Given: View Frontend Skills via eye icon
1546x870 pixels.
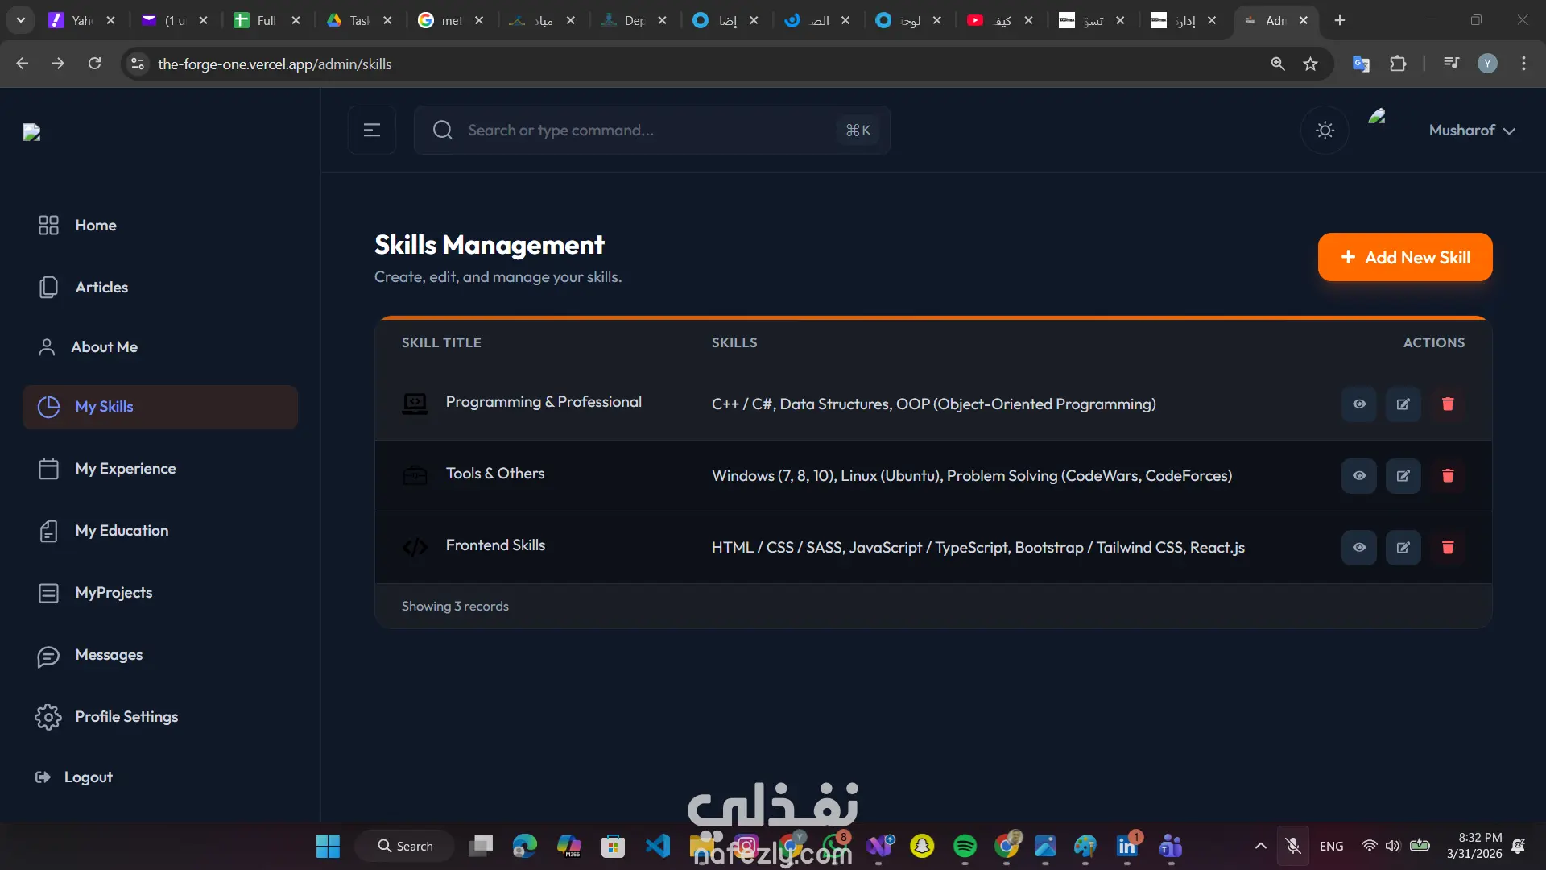Looking at the screenshot, I should click(1358, 548).
